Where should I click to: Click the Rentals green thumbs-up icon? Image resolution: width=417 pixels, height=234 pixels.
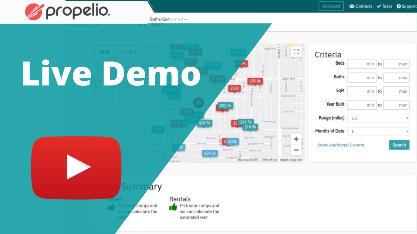pos(173,207)
